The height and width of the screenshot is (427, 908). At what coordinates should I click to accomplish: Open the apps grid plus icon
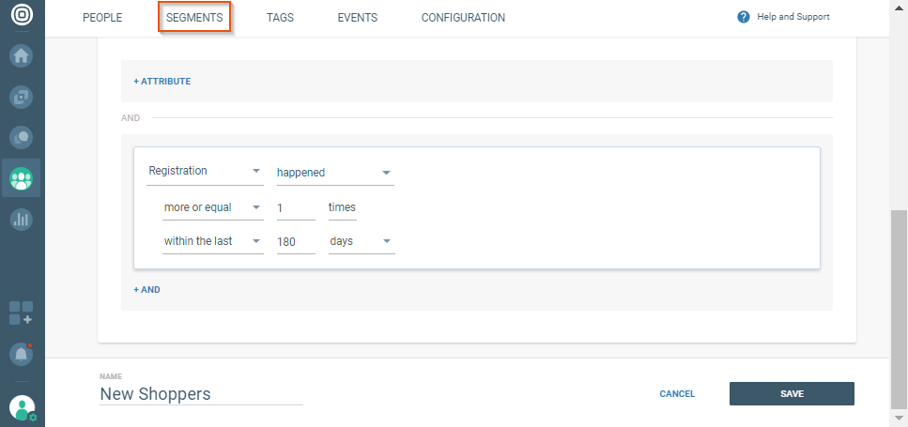pos(22,313)
